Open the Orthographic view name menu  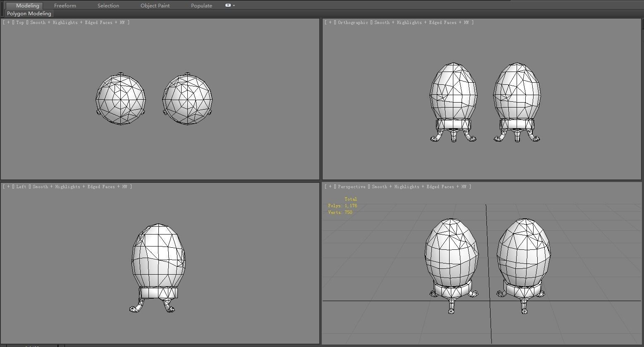[353, 22]
